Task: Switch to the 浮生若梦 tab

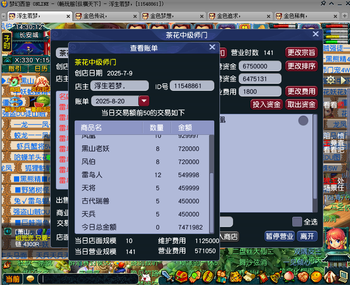Action: point(40,16)
